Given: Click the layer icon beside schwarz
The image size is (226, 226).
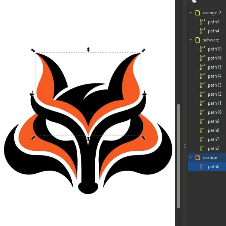Looking at the screenshot, I should 197,40.
